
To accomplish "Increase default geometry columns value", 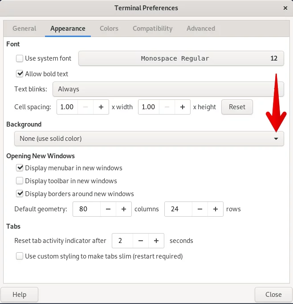I will pos(124,209).
